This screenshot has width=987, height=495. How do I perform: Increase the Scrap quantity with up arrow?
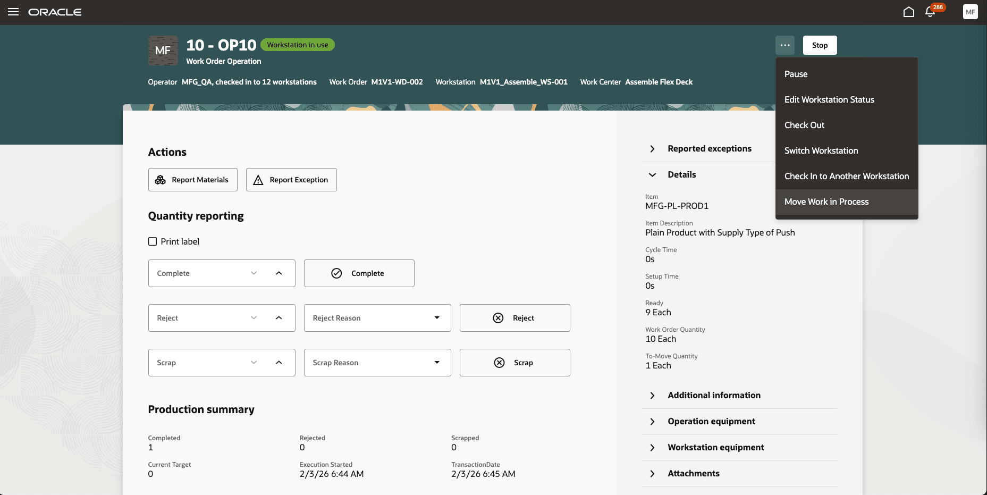tap(279, 363)
